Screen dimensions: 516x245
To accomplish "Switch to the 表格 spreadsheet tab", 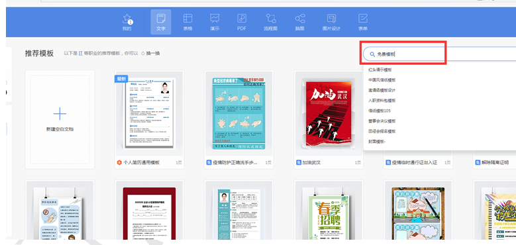I will coord(188,22).
